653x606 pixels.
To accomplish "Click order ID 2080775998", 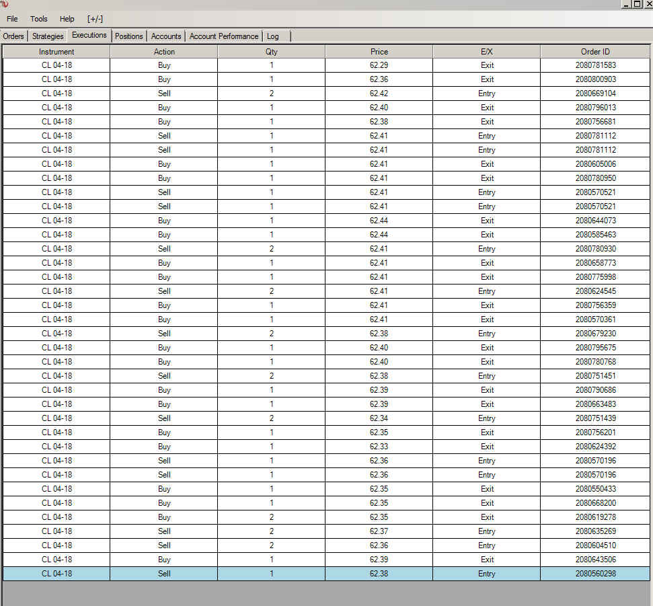I will [596, 277].
